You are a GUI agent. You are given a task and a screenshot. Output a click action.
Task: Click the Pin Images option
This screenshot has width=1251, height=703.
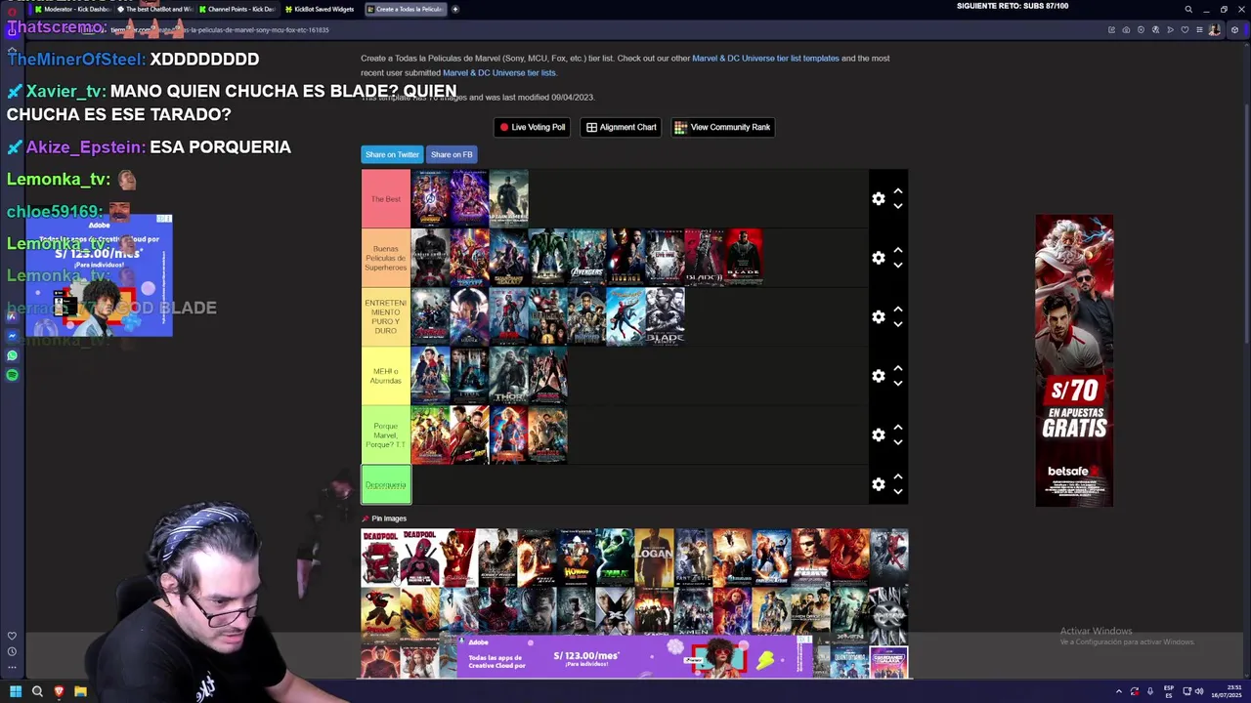pyautogui.click(x=384, y=518)
